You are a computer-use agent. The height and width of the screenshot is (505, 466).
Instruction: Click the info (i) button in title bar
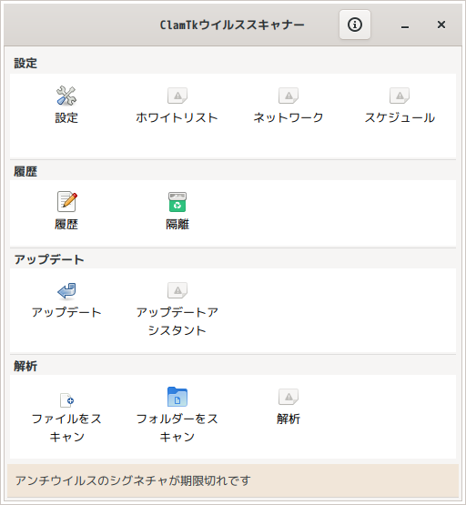(355, 25)
